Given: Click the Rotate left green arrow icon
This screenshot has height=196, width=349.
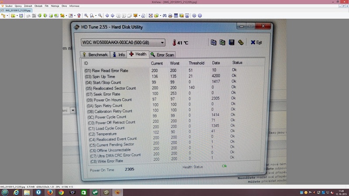Looking at the screenshot, I should click(40, 16).
